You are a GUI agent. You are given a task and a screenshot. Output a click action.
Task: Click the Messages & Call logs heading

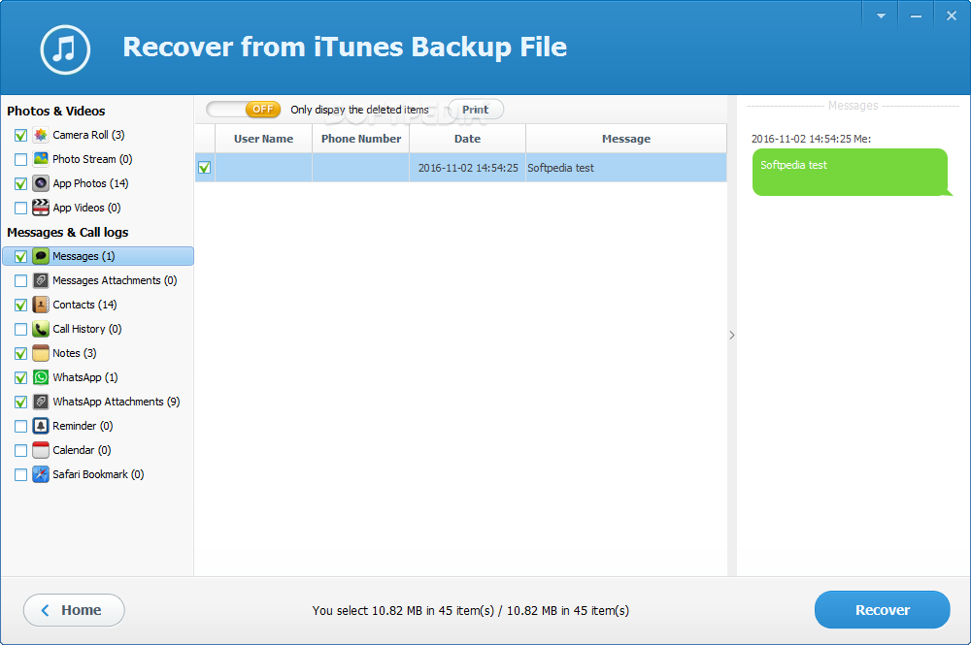[68, 232]
